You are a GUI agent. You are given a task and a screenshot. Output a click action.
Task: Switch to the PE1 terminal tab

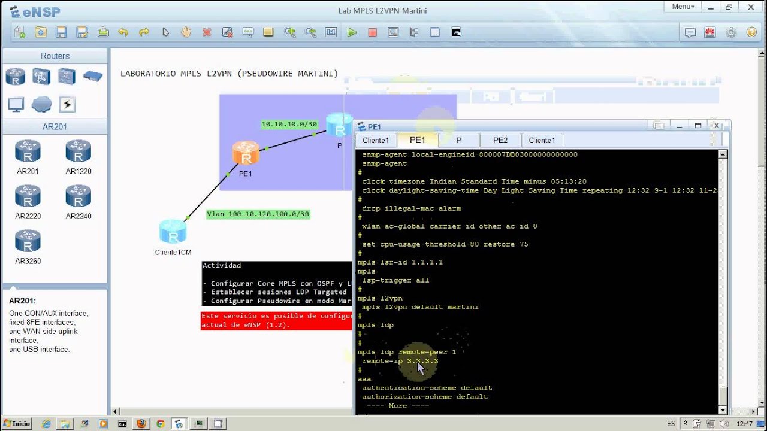pos(418,140)
